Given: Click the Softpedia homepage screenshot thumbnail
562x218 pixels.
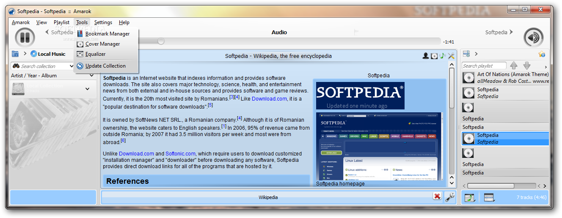Looking at the screenshot, I should 380,146.
